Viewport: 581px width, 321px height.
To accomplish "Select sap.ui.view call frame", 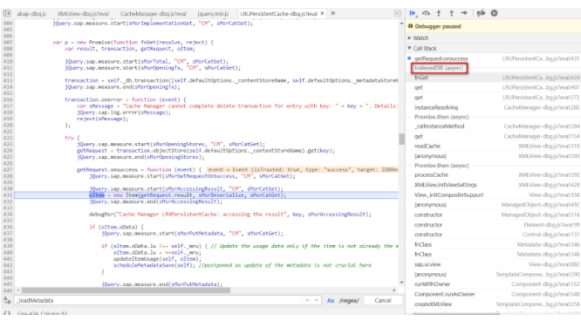I will [493, 264].
